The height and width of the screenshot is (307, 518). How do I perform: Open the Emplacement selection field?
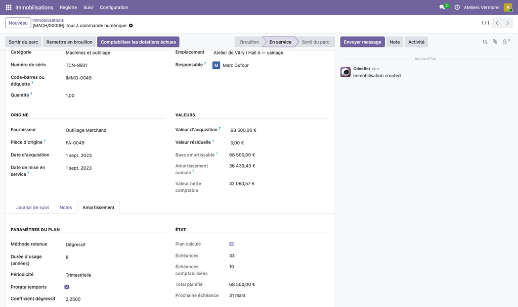[x=271, y=53]
